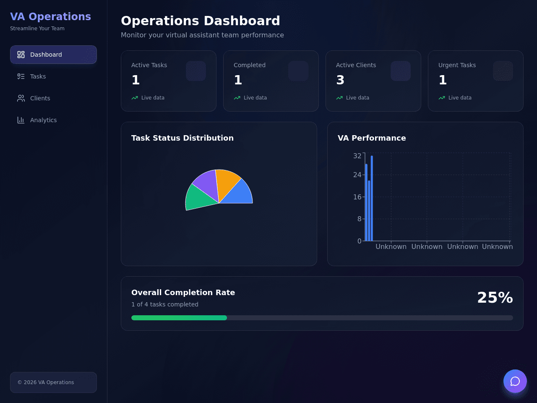Click the Active Tasks card icon
Viewport: 537px width, 403px height.
pyautogui.click(x=196, y=71)
